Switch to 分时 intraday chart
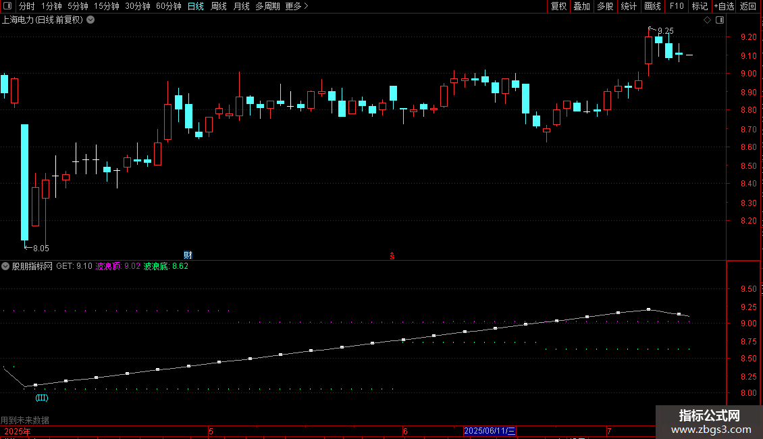 click(x=26, y=6)
